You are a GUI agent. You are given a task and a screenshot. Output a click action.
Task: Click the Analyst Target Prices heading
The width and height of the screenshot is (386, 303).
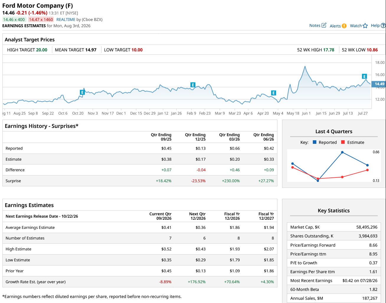(x=30, y=40)
